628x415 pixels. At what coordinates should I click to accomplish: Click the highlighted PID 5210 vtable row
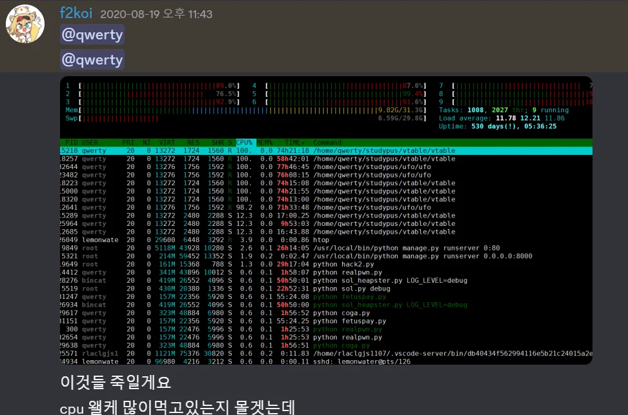326,150
